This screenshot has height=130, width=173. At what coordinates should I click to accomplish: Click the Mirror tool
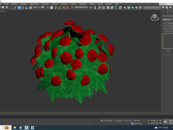click(91, 8)
